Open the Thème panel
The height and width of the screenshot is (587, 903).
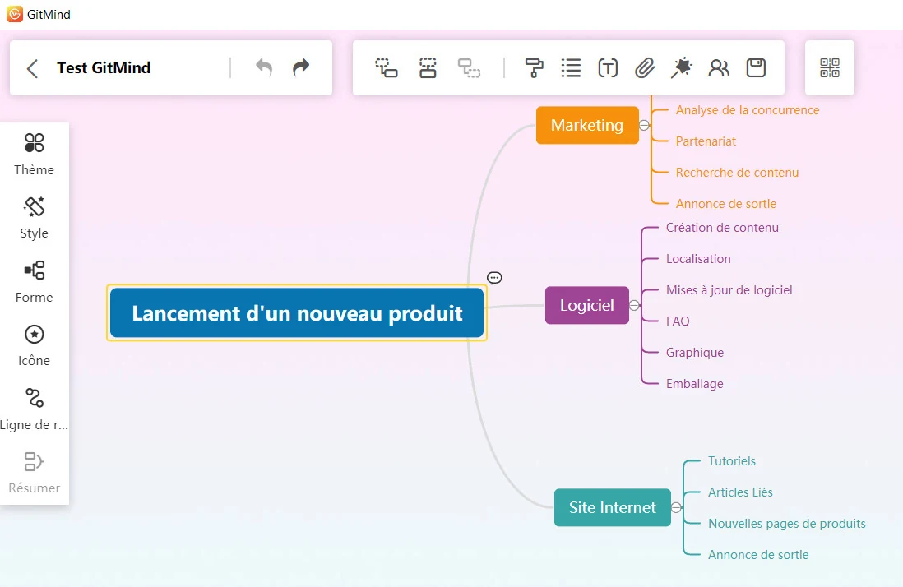point(34,155)
